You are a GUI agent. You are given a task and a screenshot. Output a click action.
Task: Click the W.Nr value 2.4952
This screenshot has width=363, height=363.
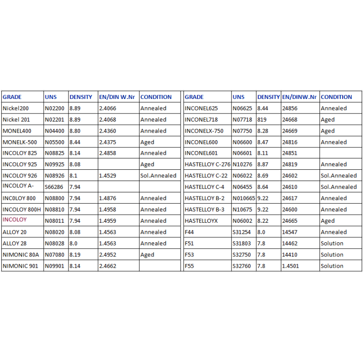coord(118,255)
